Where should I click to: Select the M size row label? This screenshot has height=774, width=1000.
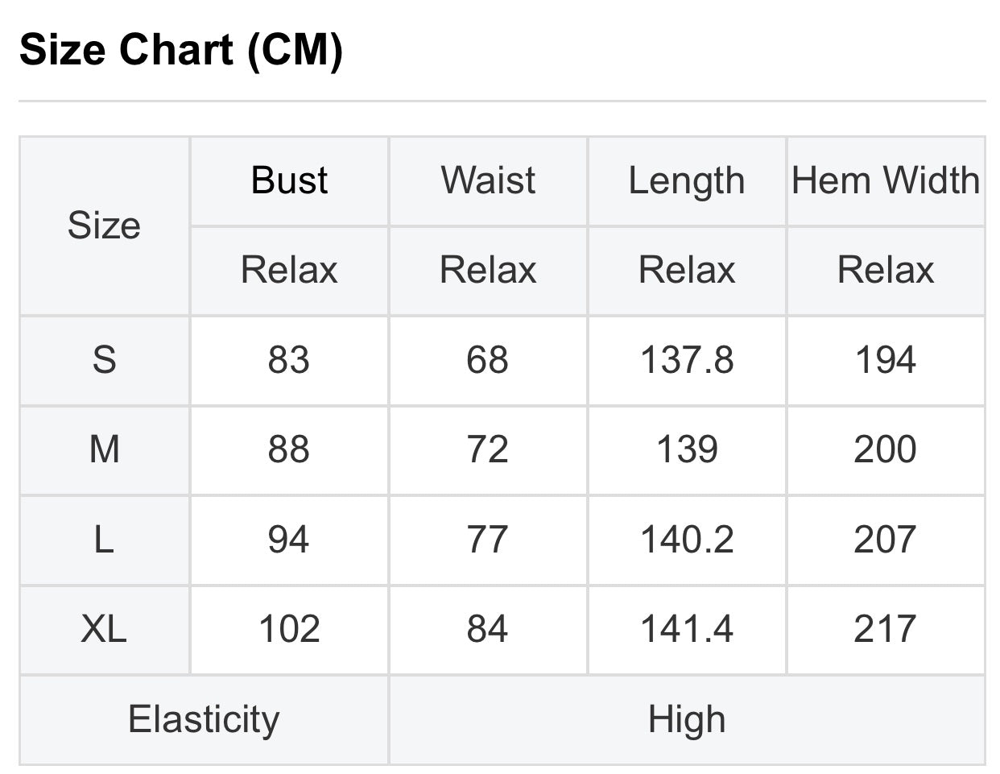104,449
